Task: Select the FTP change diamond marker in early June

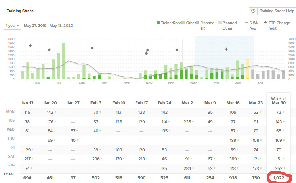Action: (x=30, y=45)
